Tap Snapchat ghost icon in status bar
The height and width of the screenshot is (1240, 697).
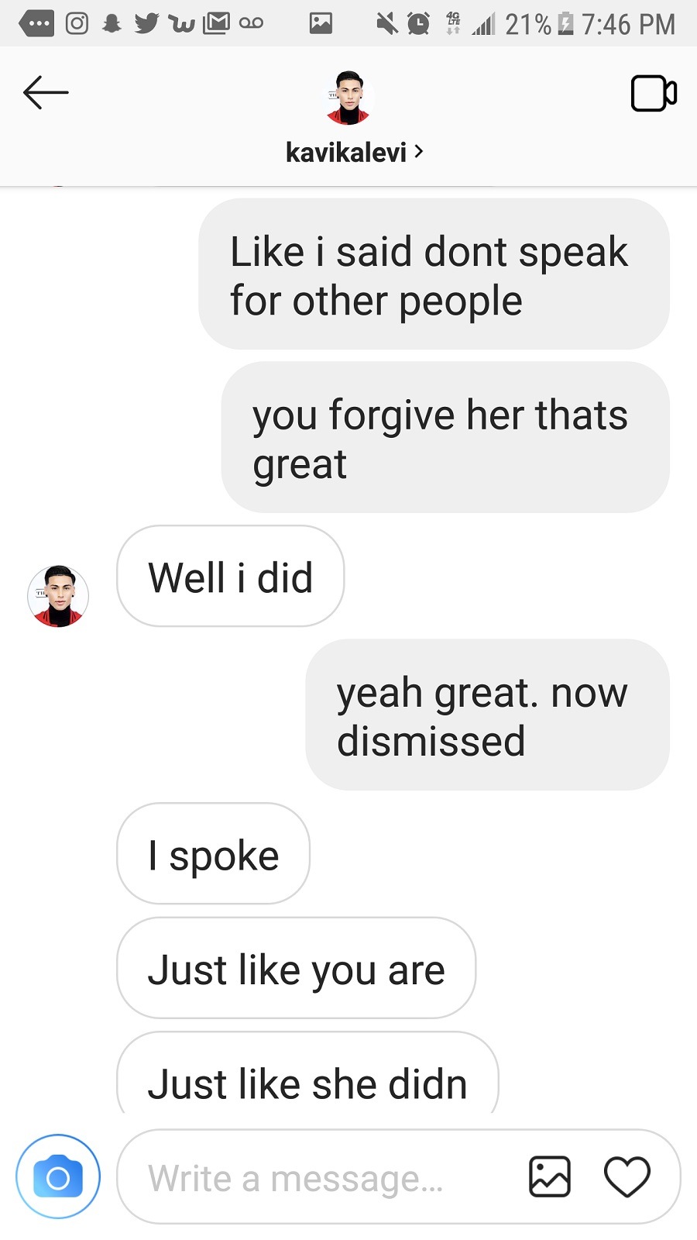(x=112, y=24)
